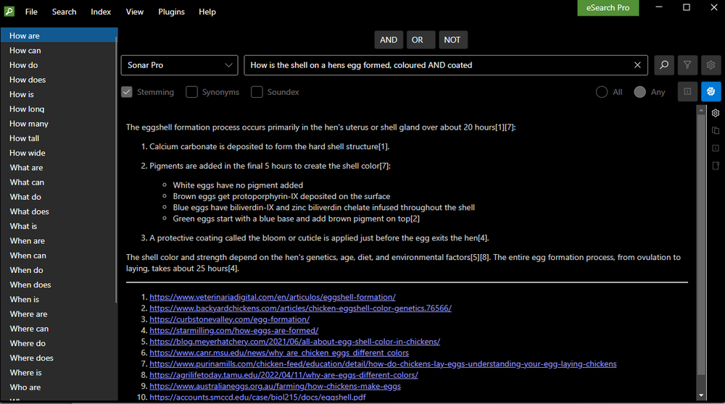Select "How do" in the sidebar
725x404 pixels.
coord(59,65)
